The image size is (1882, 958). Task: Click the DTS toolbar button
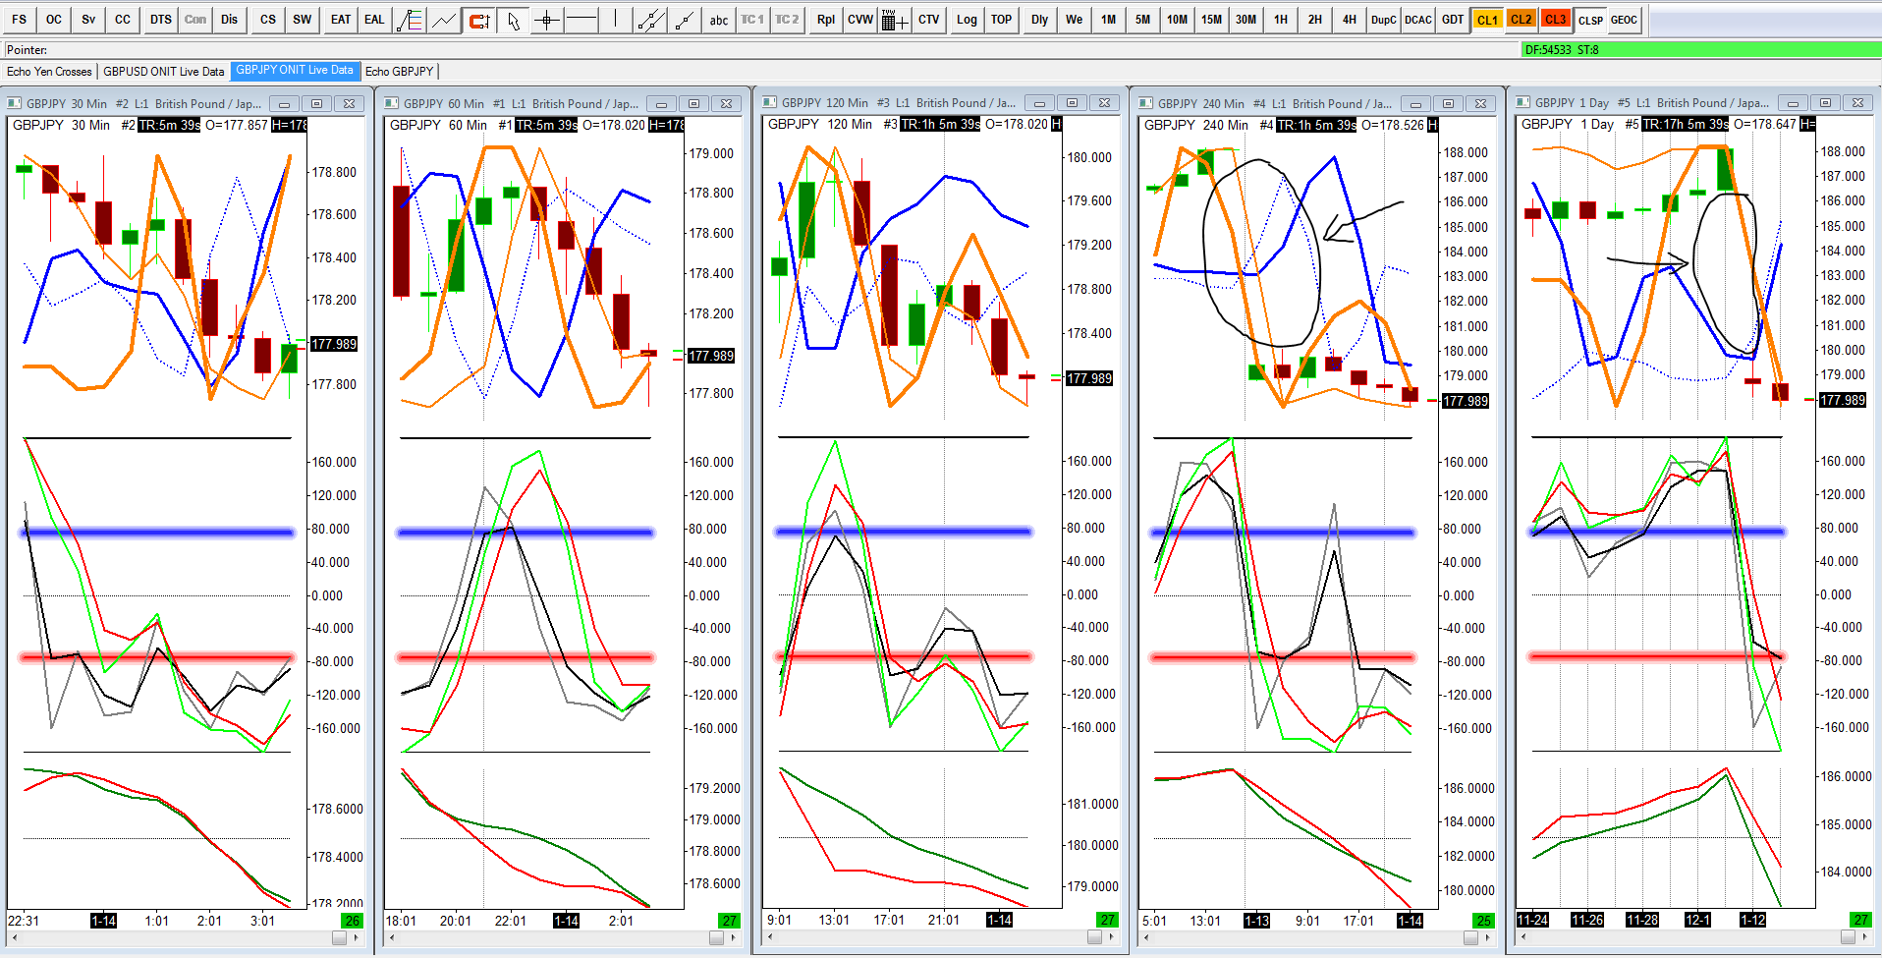pos(161,20)
